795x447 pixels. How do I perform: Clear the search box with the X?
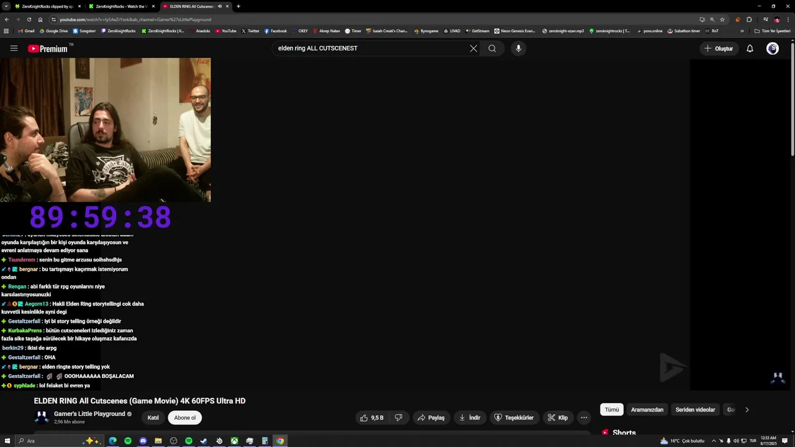(x=473, y=48)
